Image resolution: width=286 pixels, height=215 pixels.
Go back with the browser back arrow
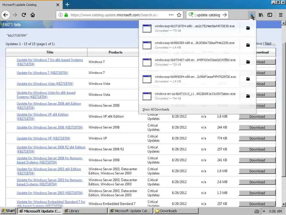click(x=6, y=15)
